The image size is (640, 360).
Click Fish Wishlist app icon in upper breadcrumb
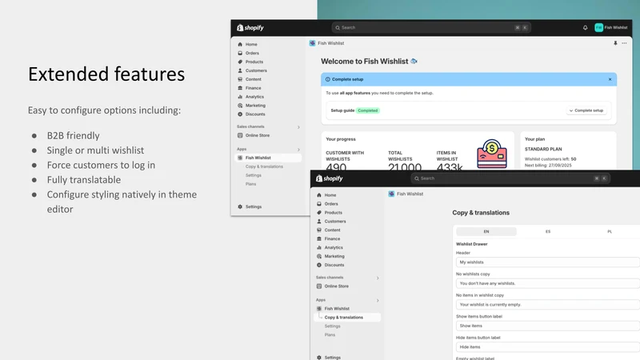click(312, 43)
